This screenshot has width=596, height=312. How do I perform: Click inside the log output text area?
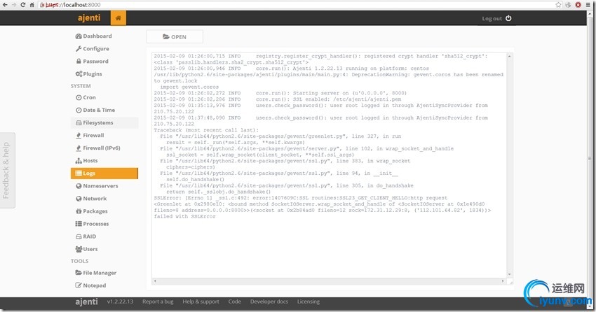329,165
